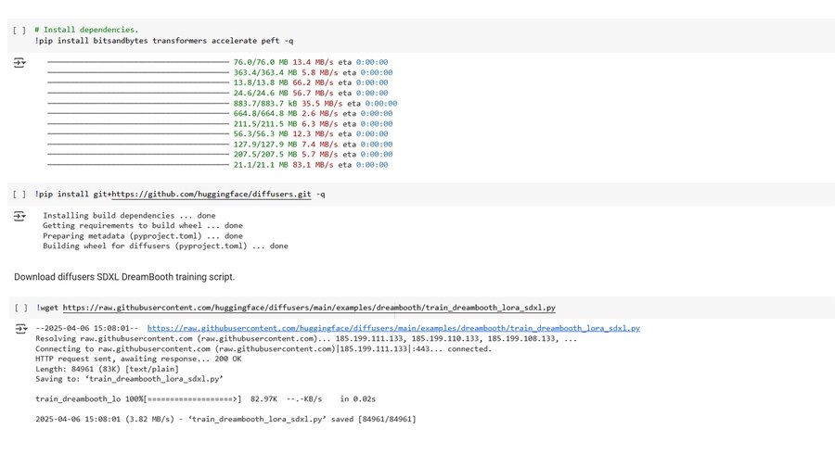
Task: Click output icon of wget cell
Action: click(19, 329)
